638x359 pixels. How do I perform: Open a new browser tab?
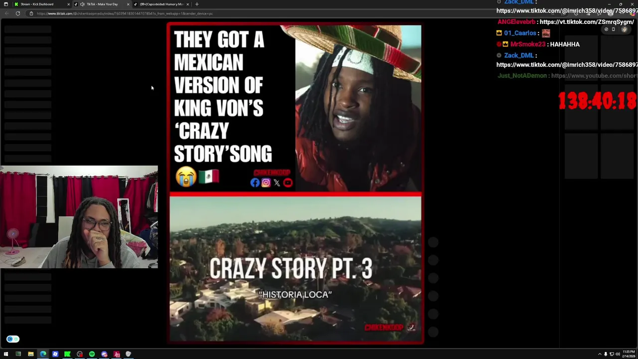(x=197, y=4)
